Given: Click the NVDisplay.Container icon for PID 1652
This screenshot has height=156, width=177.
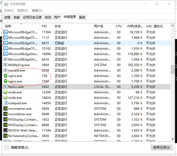Looking at the screenshot, I should coord(5,120).
